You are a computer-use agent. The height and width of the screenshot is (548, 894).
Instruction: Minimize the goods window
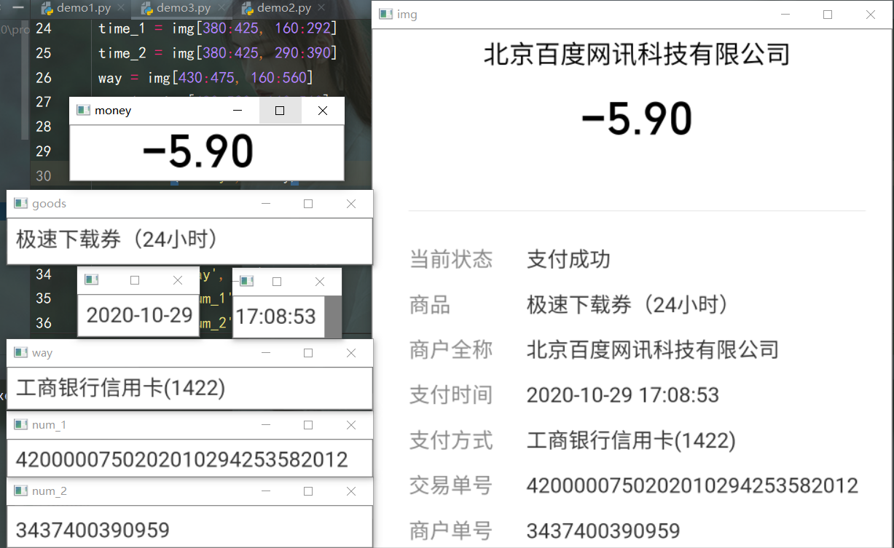pos(266,204)
